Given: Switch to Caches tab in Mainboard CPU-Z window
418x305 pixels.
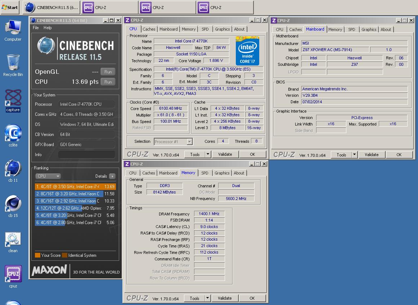Looking at the screenshot, I should [295, 29].
